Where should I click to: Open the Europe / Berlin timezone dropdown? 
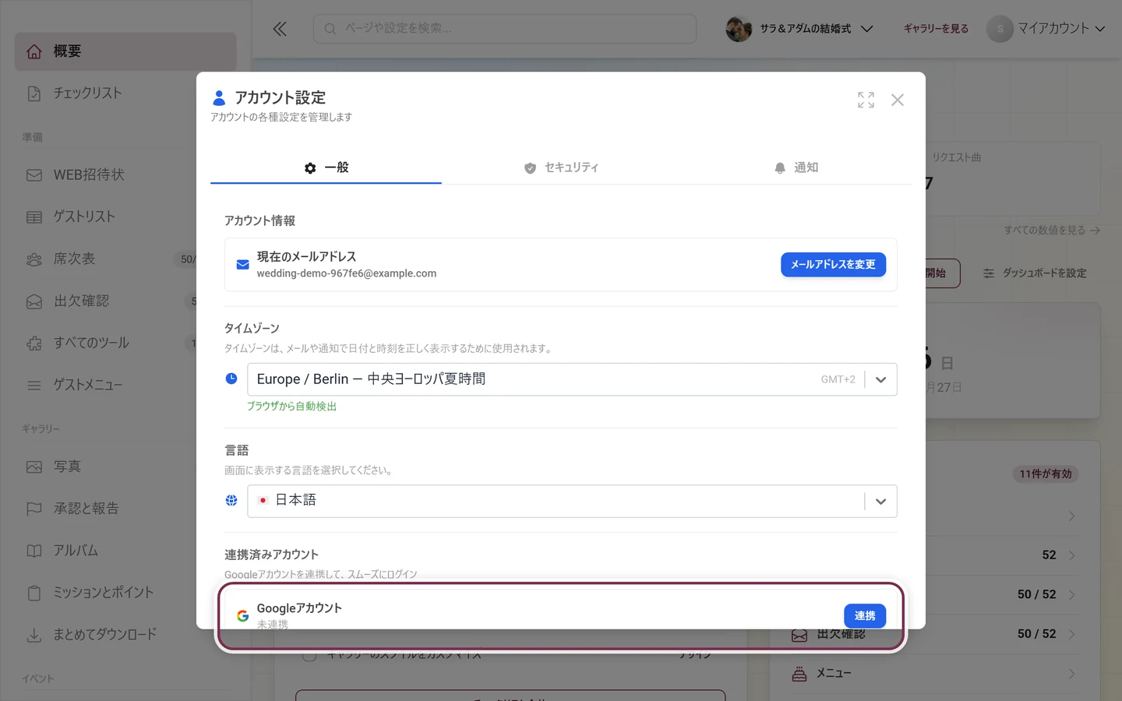point(572,379)
